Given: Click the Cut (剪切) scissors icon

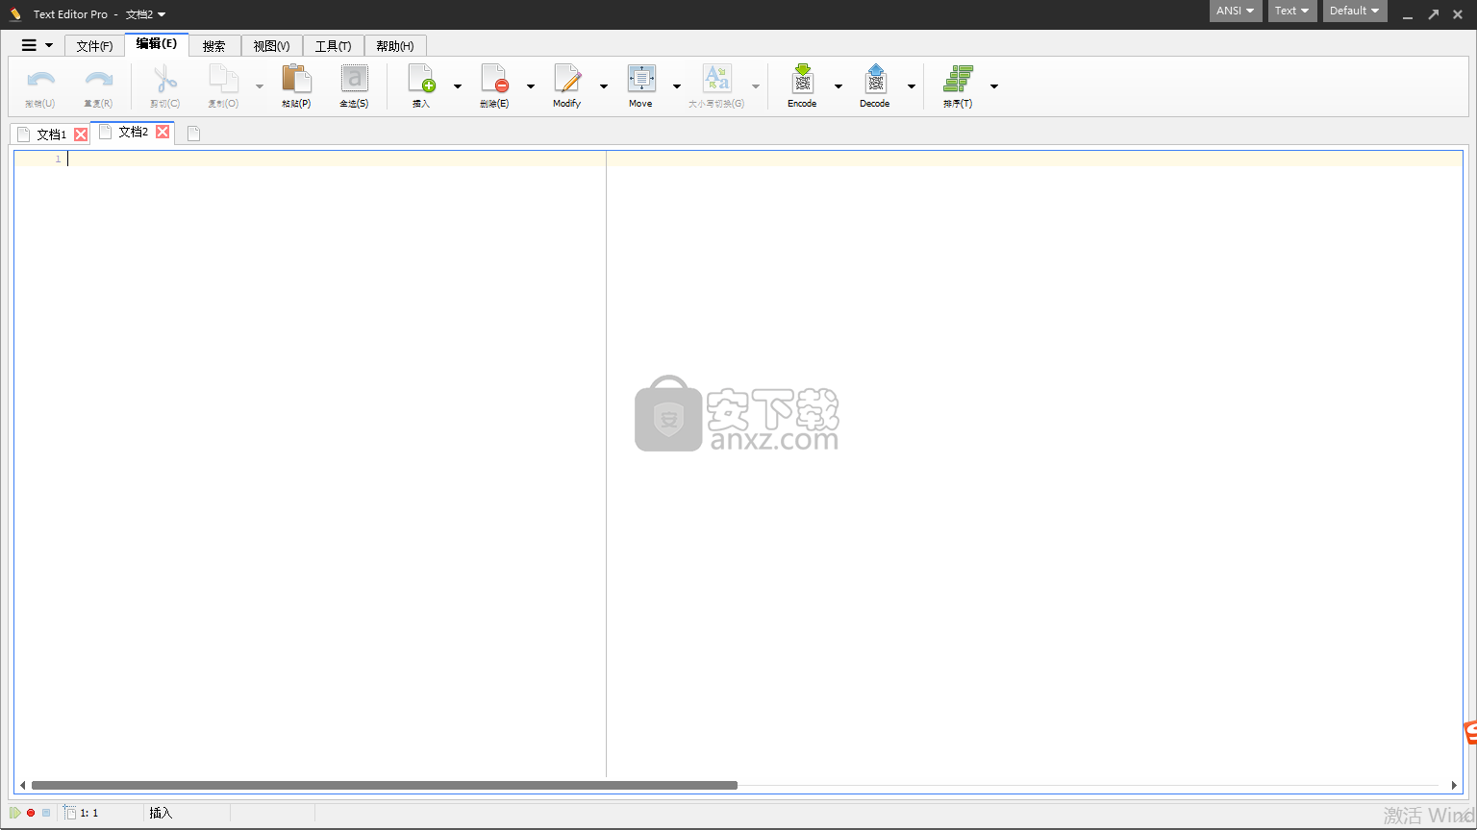Looking at the screenshot, I should 164,79.
